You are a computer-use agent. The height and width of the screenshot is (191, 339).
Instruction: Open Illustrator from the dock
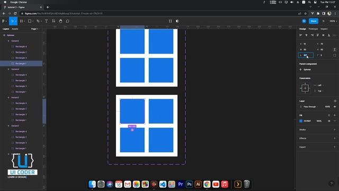tap(198, 184)
